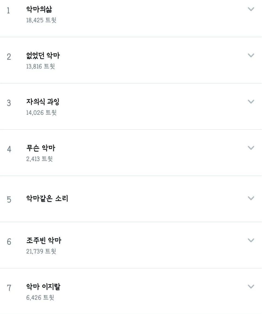This screenshot has width=262, height=314.
Task: Open the trend 악마같은 소리
Action: [47, 199]
